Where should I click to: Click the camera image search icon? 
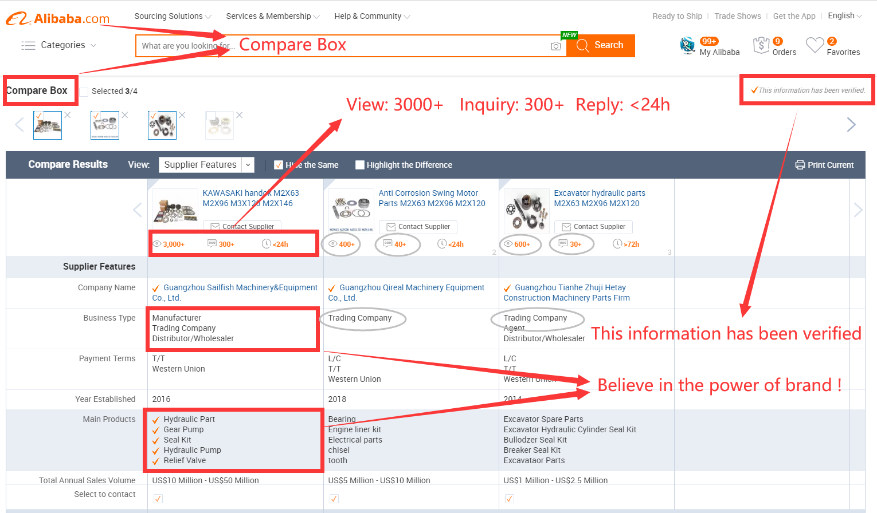click(x=555, y=46)
